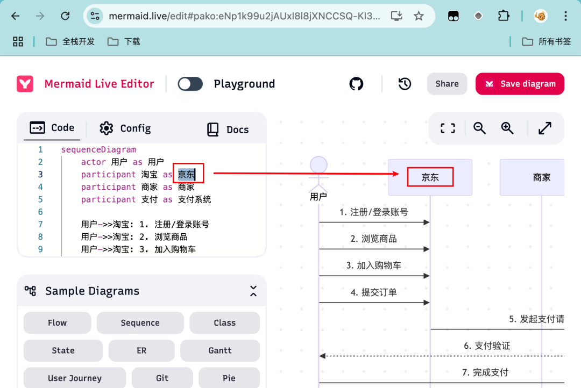This screenshot has height=388, width=581.
Task: Load the Gantt sample diagram
Action: click(220, 350)
